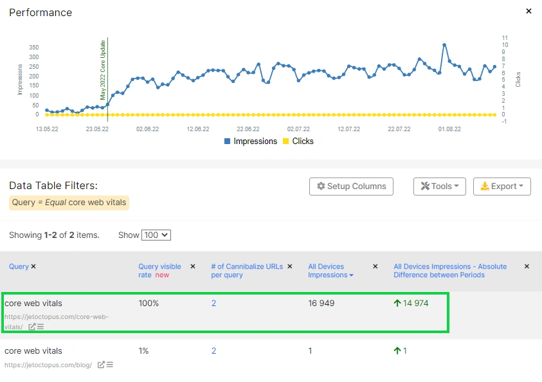Expand the Export dropdown menu
Viewport: 542px width, 382px height.
[x=501, y=186]
